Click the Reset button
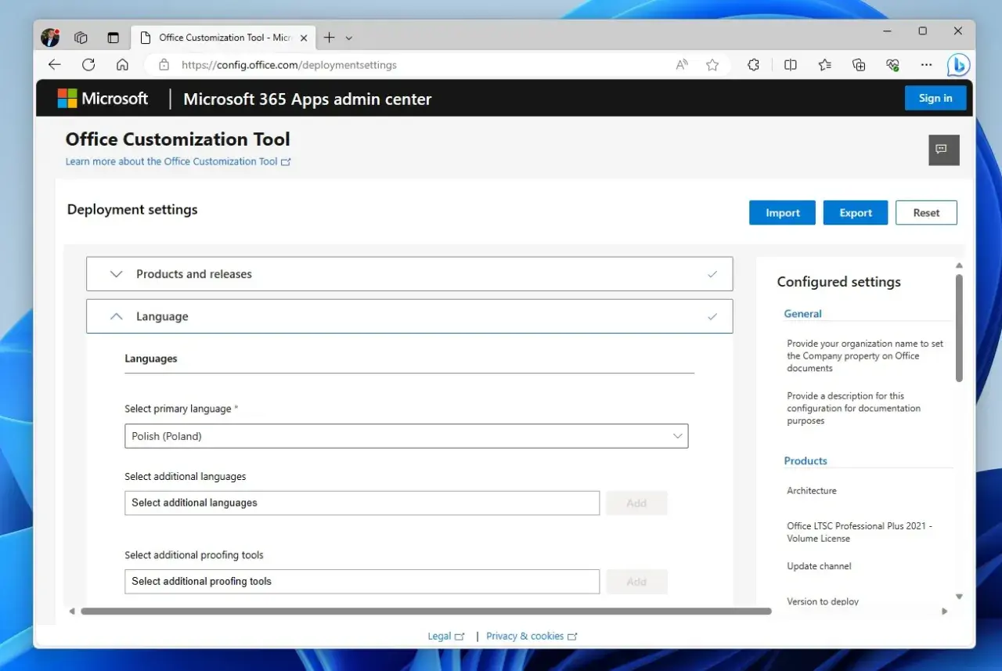This screenshot has width=1002, height=671. [926, 213]
